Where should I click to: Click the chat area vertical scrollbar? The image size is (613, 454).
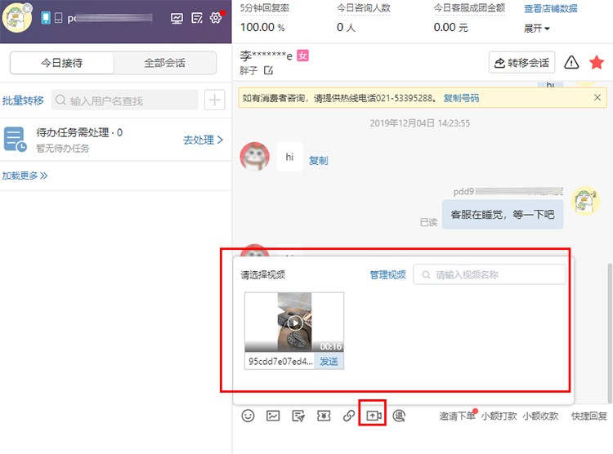[610, 333]
